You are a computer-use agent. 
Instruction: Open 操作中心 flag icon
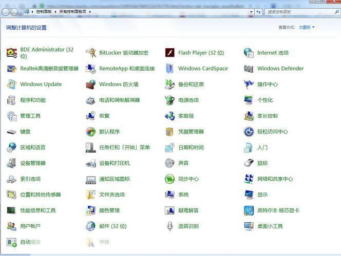(249, 84)
